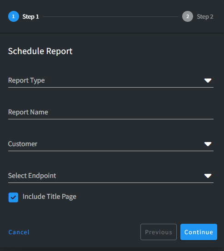Uncheck the Include Title Page checkbox
Viewport: 224px width, 251px height.
13,197
